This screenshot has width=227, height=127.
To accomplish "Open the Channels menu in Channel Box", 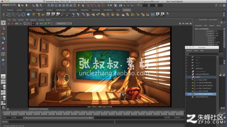I will click(x=199, y=26).
